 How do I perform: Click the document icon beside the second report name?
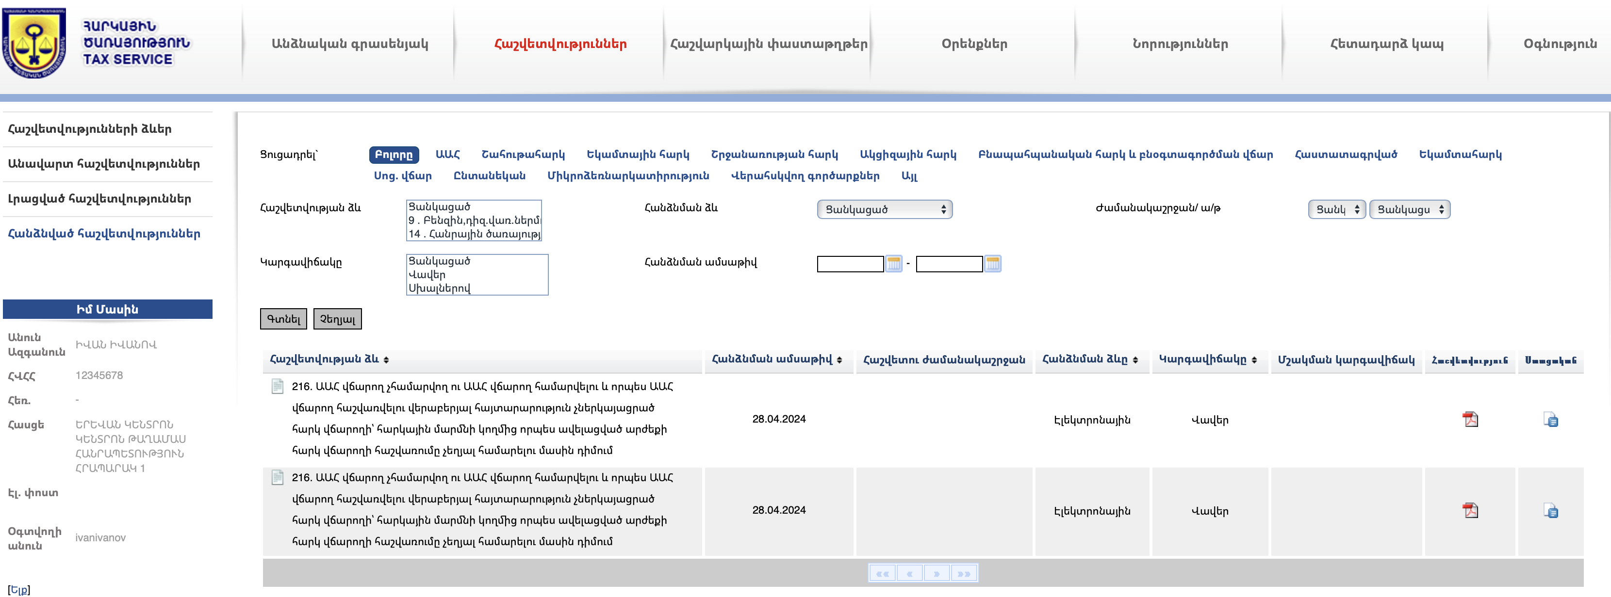point(278,478)
